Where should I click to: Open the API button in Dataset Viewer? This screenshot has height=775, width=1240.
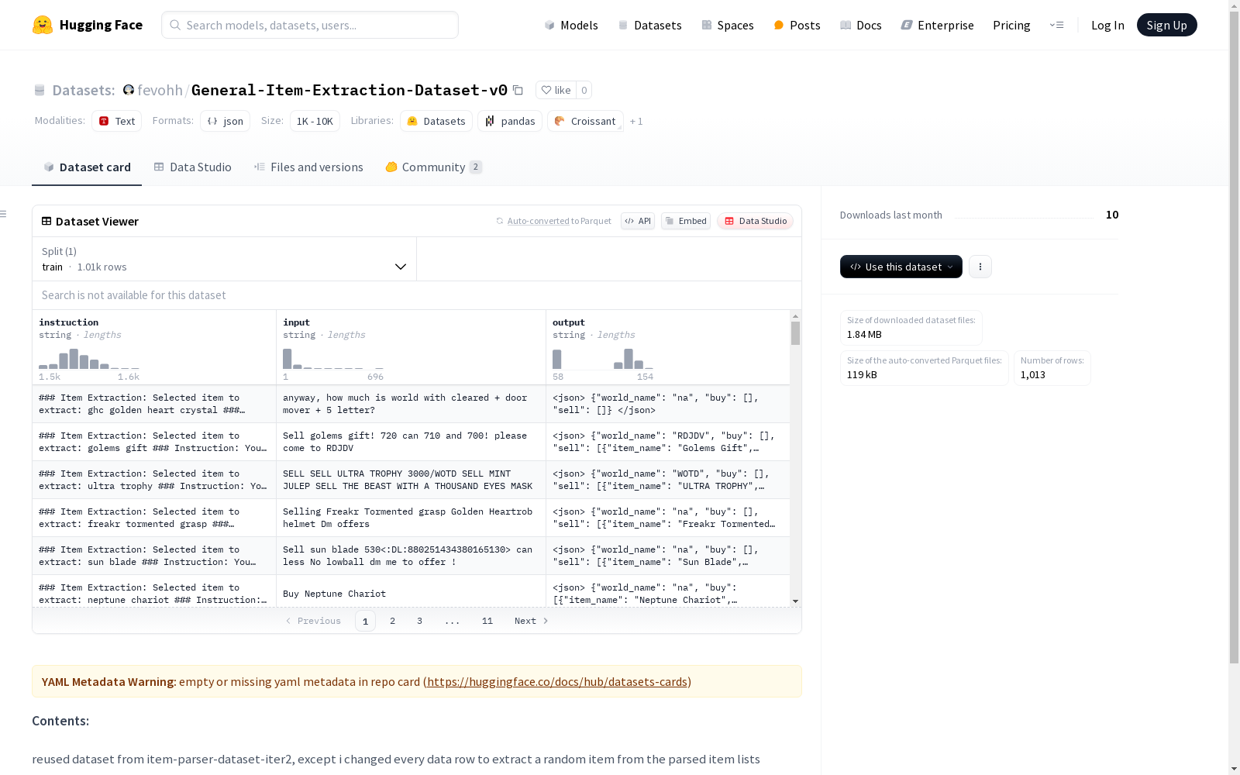(x=638, y=221)
